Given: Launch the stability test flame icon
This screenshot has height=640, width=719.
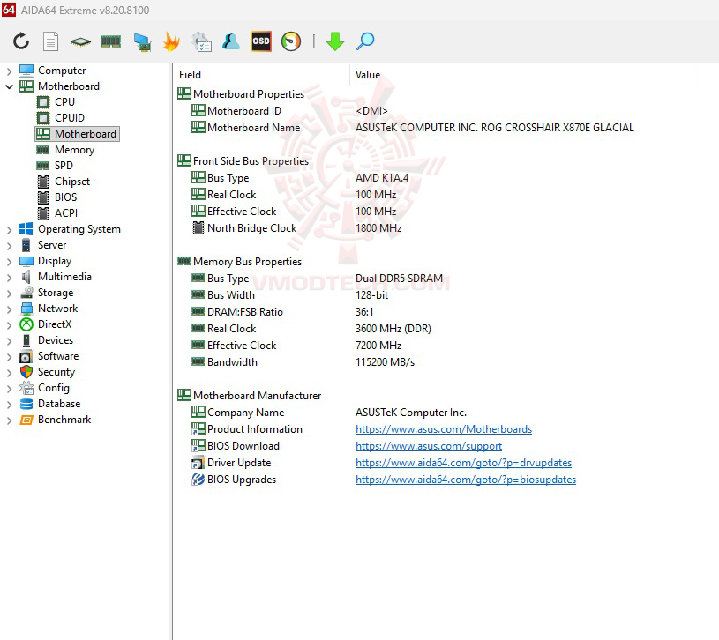Looking at the screenshot, I should 171,41.
